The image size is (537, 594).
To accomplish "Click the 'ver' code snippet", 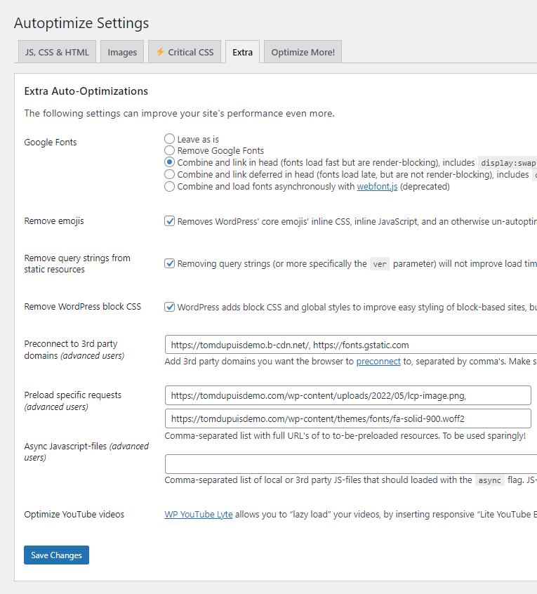I will coord(380,264).
